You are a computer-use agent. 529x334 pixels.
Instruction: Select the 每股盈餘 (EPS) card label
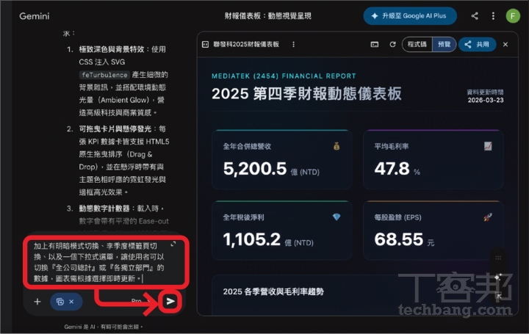click(x=397, y=217)
